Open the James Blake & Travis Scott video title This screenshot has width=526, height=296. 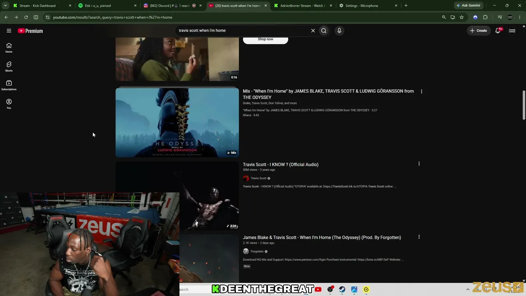[322, 238]
